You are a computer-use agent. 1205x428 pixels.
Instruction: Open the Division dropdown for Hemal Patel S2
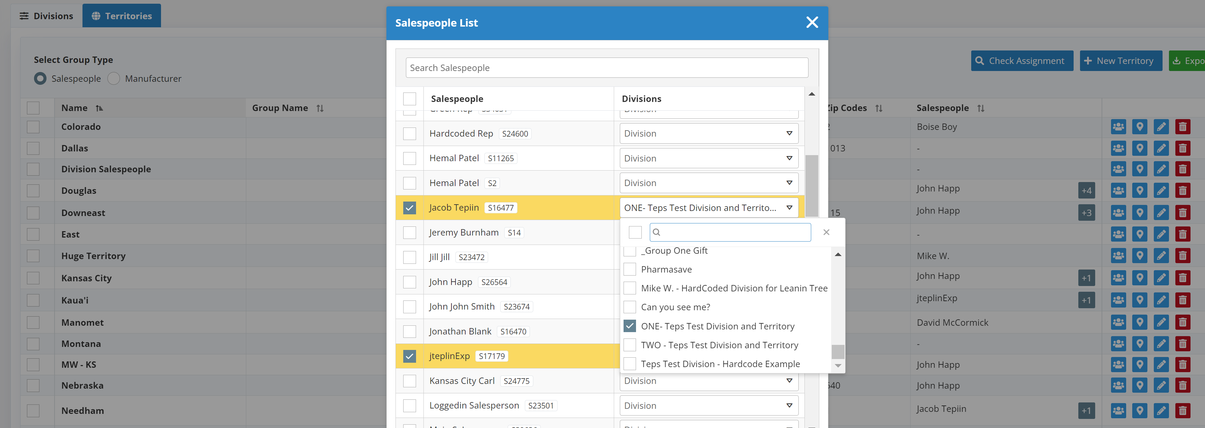point(709,183)
